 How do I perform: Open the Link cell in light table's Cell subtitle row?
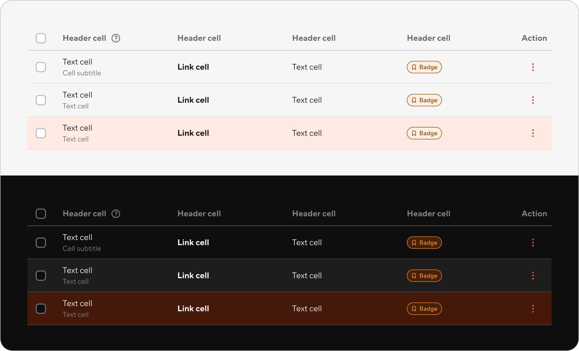pos(193,67)
